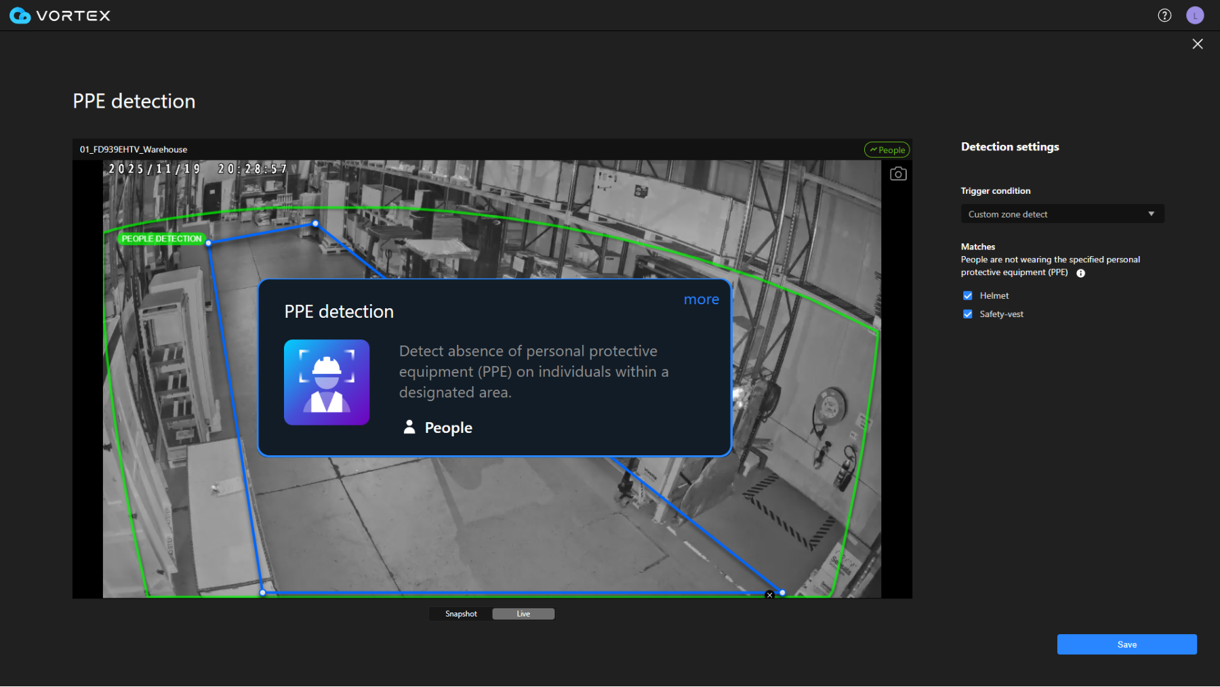Click the camera snapshot icon

898,174
